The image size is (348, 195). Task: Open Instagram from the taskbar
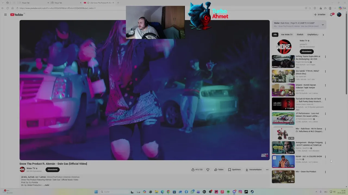point(240,192)
